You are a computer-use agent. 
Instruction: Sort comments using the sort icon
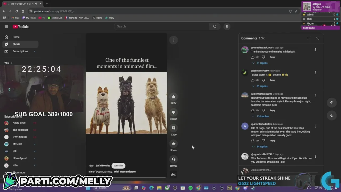(x=309, y=38)
